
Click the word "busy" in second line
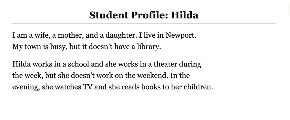click(x=58, y=47)
